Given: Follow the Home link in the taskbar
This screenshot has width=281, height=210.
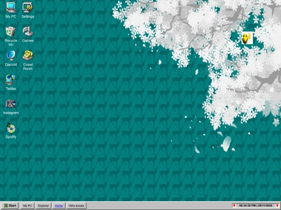Looking at the screenshot, I should pos(59,206).
